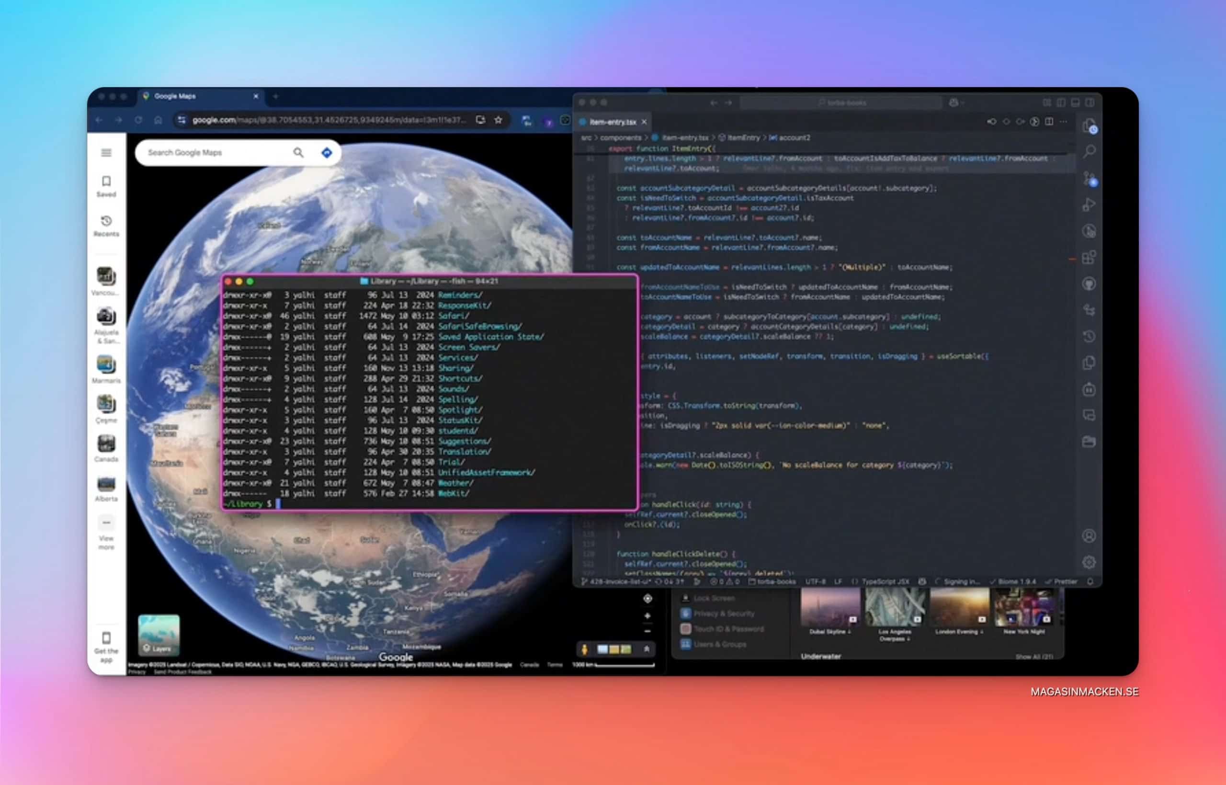
Task: Open the Google Maps hamburger menu
Action: pyautogui.click(x=106, y=152)
